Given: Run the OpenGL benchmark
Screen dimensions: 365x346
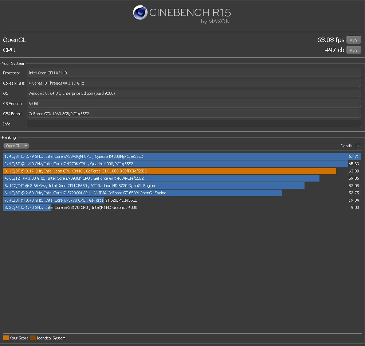Looking at the screenshot, I should (x=353, y=40).
